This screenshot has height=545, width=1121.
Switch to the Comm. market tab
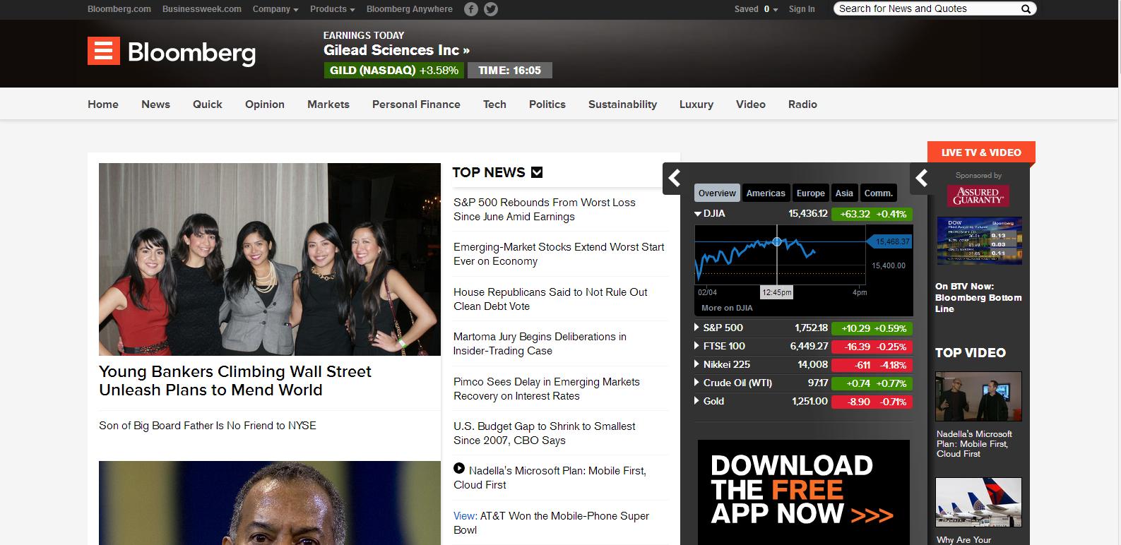pyautogui.click(x=879, y=193)
